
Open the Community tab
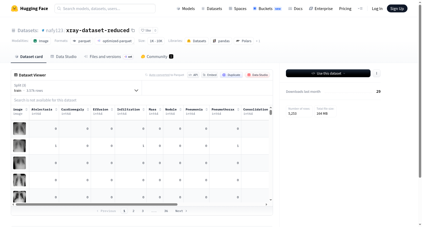click(x=157, y=56)
